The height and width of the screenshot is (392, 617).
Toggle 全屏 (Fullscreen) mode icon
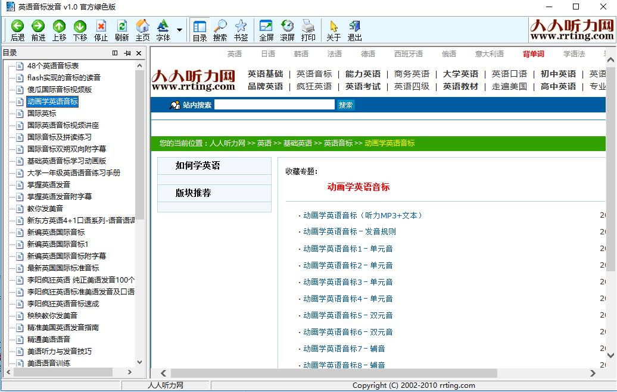(266, 30)
